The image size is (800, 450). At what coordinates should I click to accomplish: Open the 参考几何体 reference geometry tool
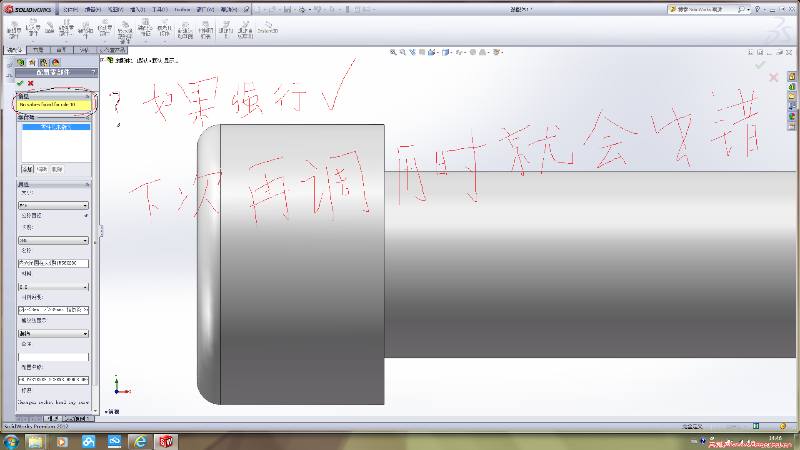click(165, 29)
